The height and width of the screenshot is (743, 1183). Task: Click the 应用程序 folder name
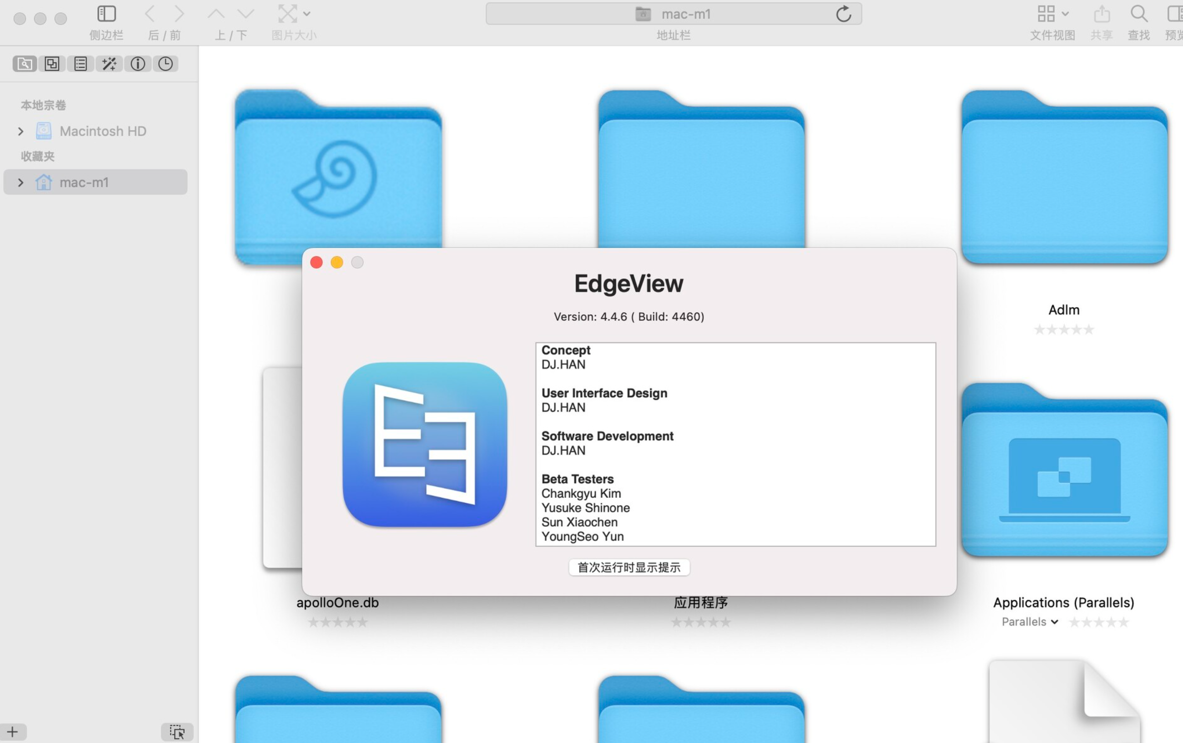701,602
